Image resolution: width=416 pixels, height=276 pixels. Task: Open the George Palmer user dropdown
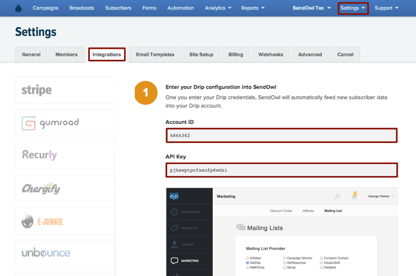click(381, 196)
